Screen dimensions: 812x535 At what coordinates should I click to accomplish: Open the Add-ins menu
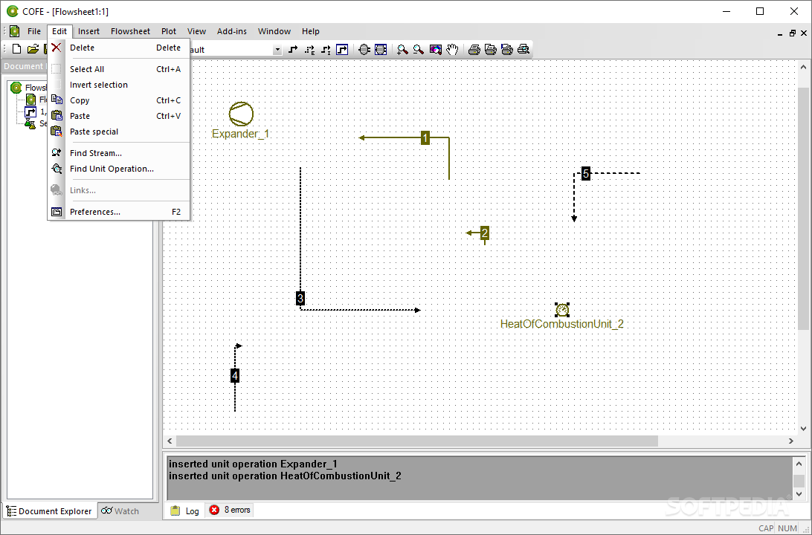231,31
